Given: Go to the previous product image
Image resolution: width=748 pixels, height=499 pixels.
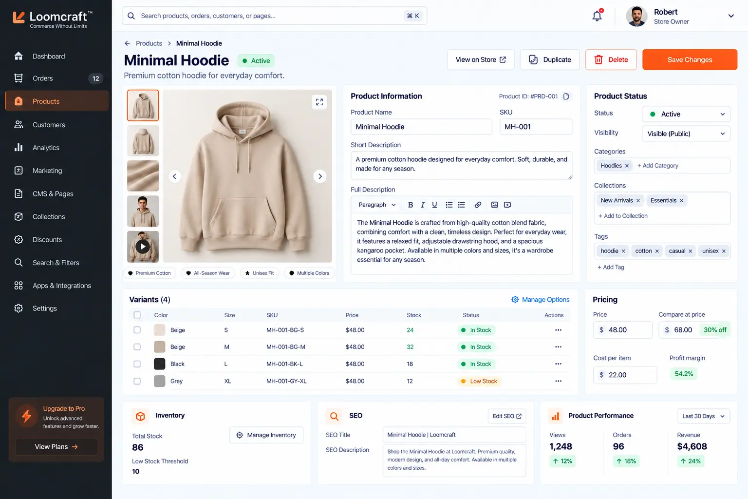Looking at the screenshot, I should point(174,176).
